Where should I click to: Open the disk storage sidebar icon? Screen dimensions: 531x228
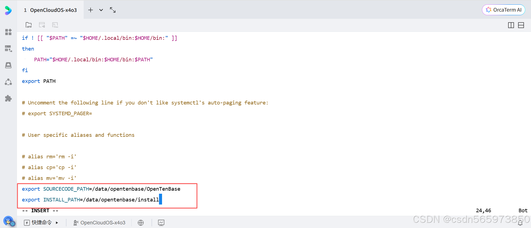(8, 65)
